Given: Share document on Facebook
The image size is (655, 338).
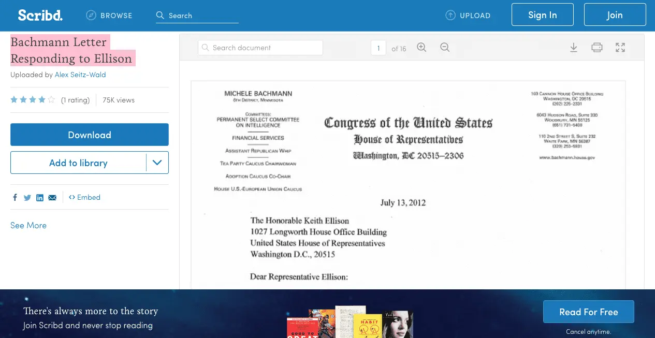Looking at the screenshot, I should 15,197.
